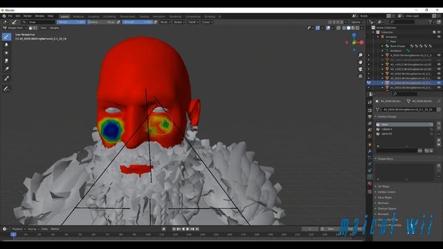Viewport: 443px width, 249px height.
Task: Switch to the Sculpting workspace tab
Action: click(x=93, y=17)
